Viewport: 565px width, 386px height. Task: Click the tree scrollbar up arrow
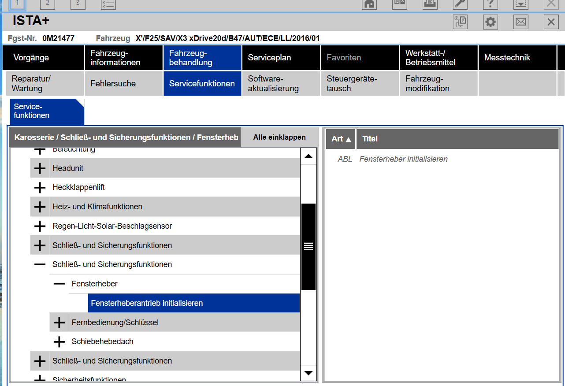(x=309, y=156)
